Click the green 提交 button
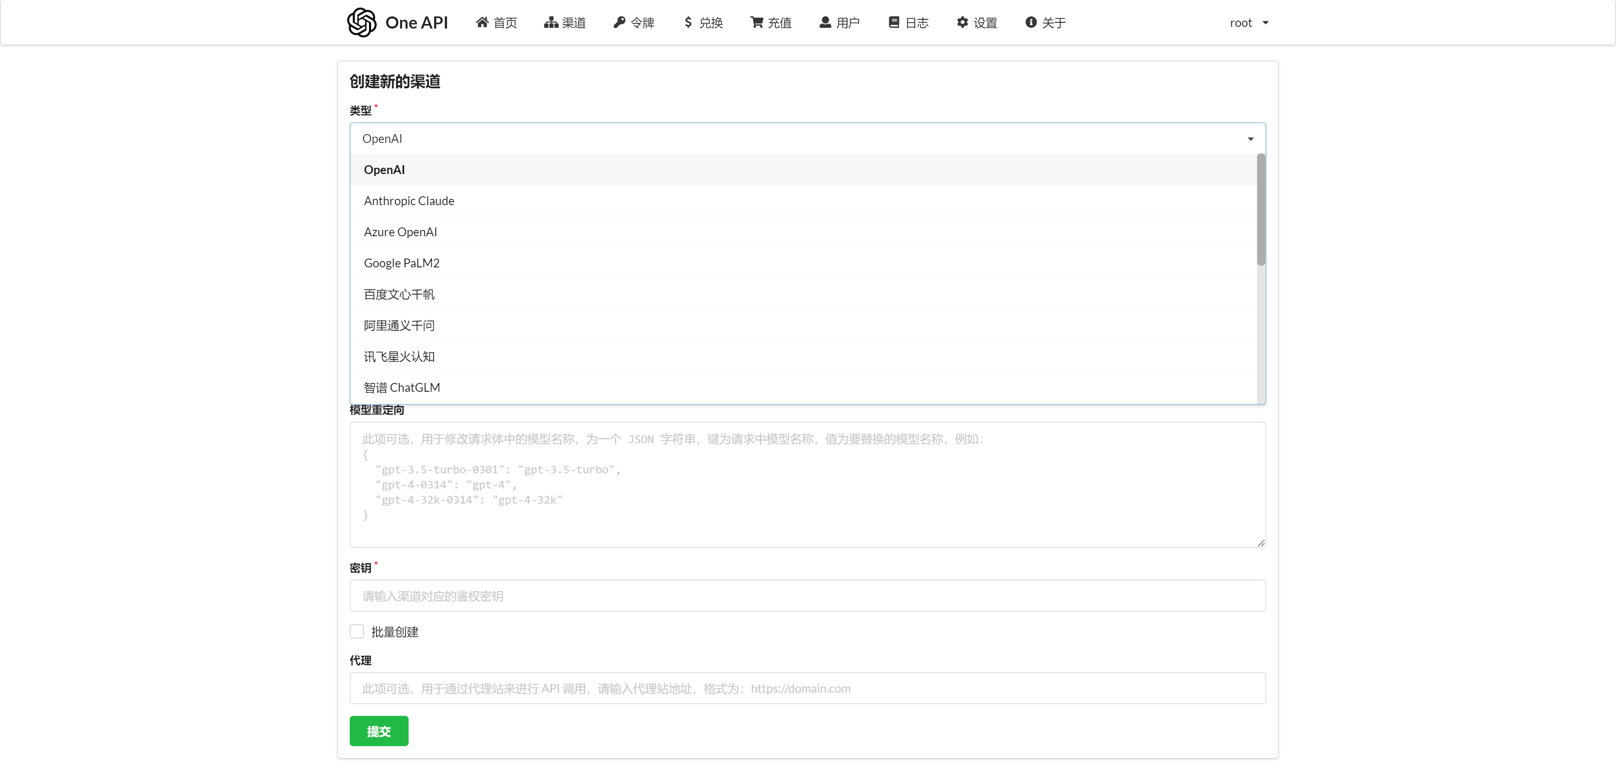This screenshot has width=1616, height=776. tap(379, 731)
